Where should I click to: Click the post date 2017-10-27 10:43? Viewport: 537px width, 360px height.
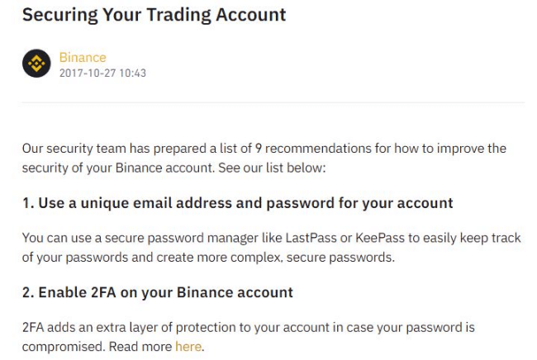click(x=102, y=73)
